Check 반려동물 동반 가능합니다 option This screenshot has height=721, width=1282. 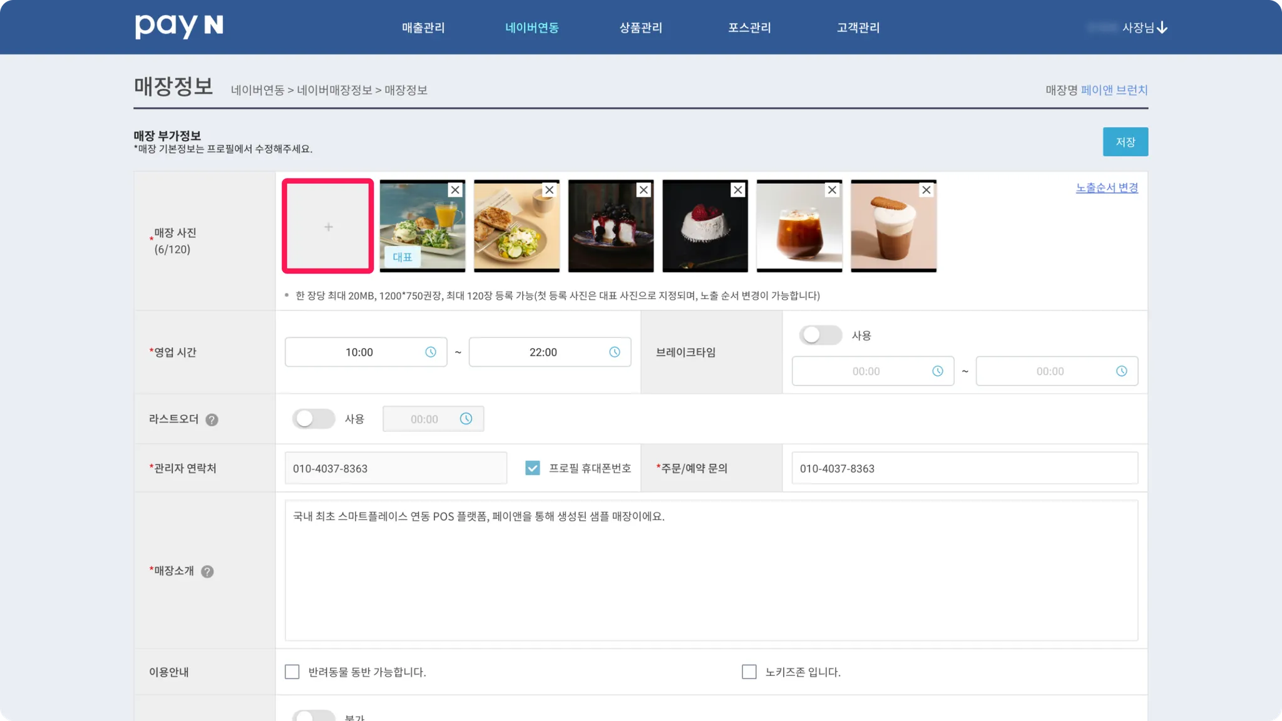click(x=292, y=672)
